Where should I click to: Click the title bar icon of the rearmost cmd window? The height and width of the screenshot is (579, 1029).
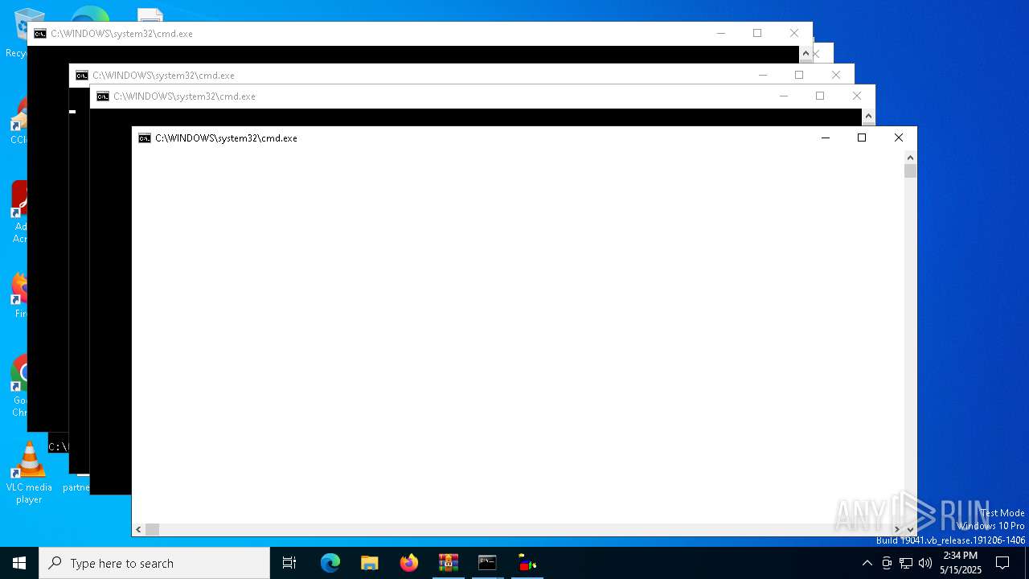pyautogui.click(x=40, y=34)
